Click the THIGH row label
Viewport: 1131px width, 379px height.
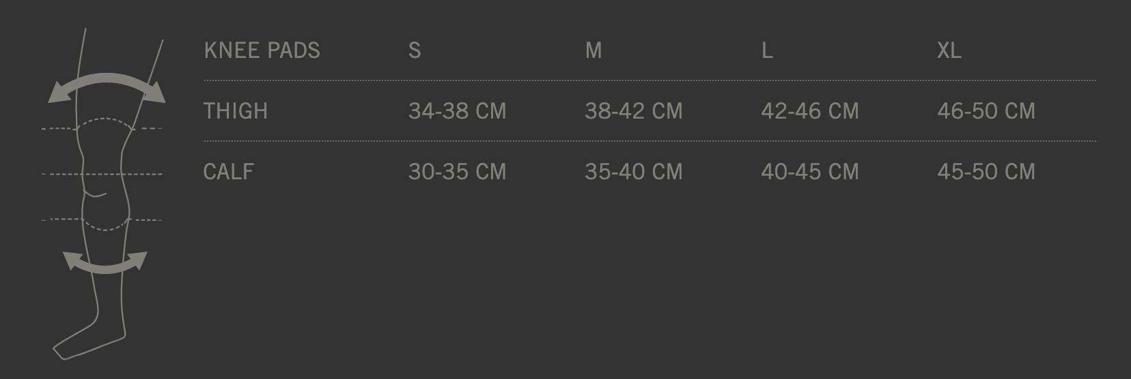point(236,111)
